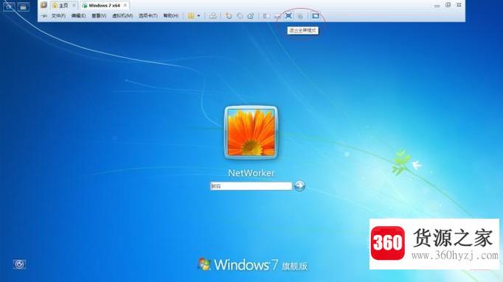Click the revert snapshot toolbar icon
Image resolution: width=503 pixels, height=282 pixels.
coord(240,15)
